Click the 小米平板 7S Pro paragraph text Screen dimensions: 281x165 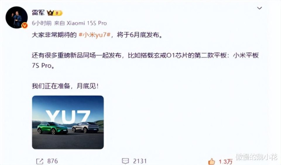145,60
